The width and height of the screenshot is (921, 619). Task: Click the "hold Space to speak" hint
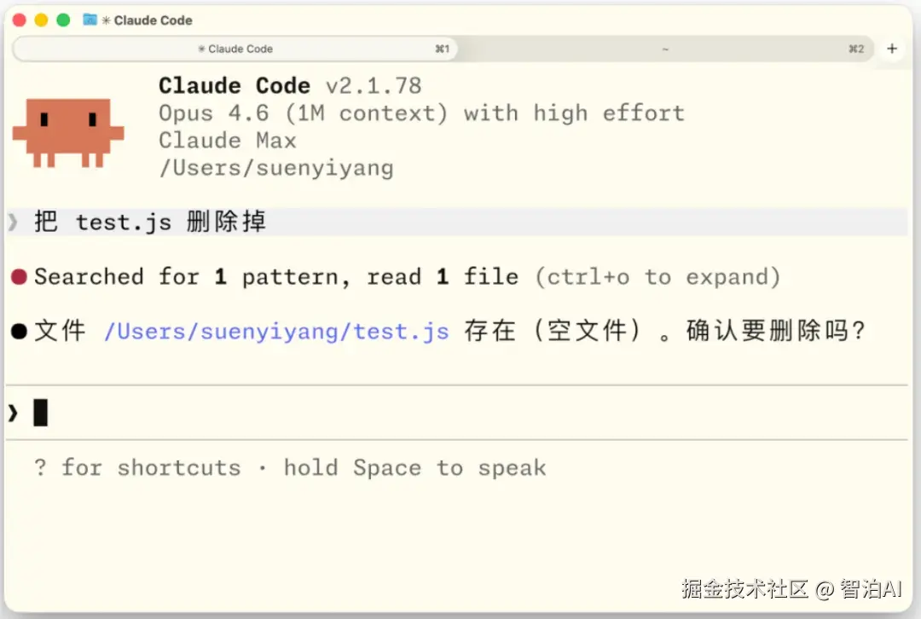(414, 467)
